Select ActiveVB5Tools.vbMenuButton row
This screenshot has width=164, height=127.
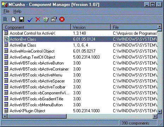(80, 105)
